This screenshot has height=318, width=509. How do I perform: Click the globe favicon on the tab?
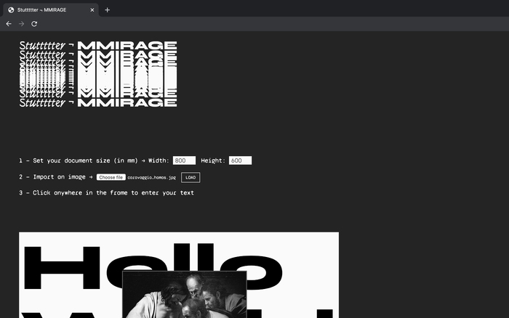[11, 10]
